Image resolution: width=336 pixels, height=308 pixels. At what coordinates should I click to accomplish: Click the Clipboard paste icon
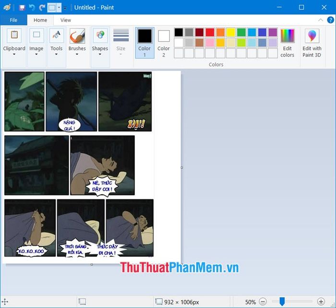(x=14, y=35)
